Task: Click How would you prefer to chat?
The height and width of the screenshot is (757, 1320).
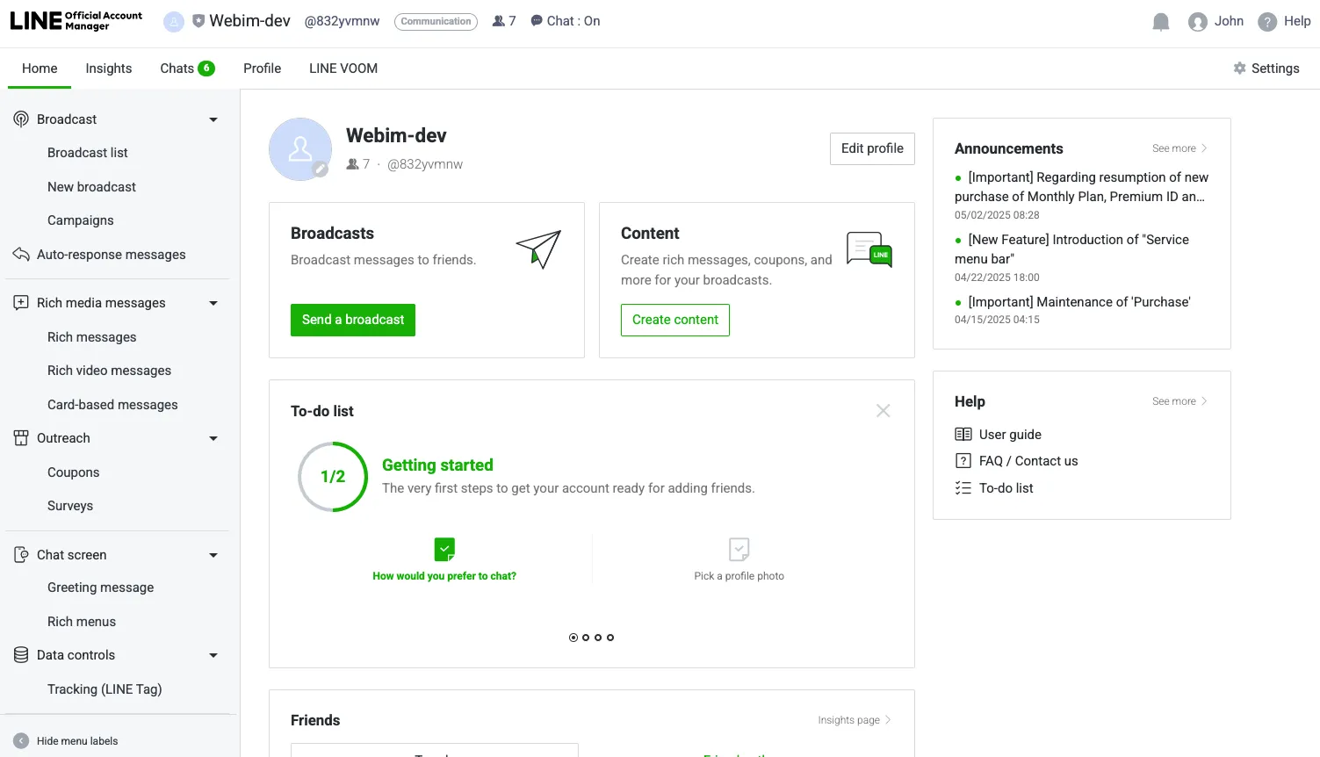Action: point(444,576)
